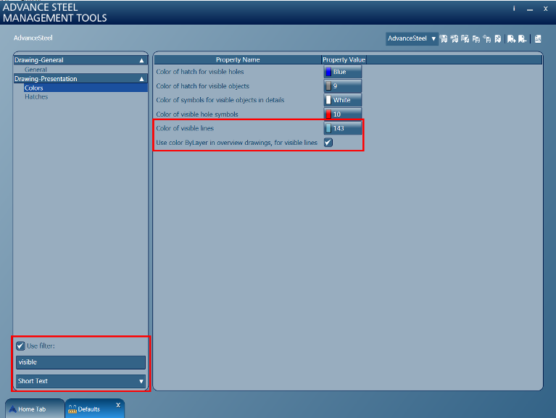The width and height of the screenshot is (556, 418).
Task: Open the Short Text filter type dropdown
Action: click(x=81, y=381)
